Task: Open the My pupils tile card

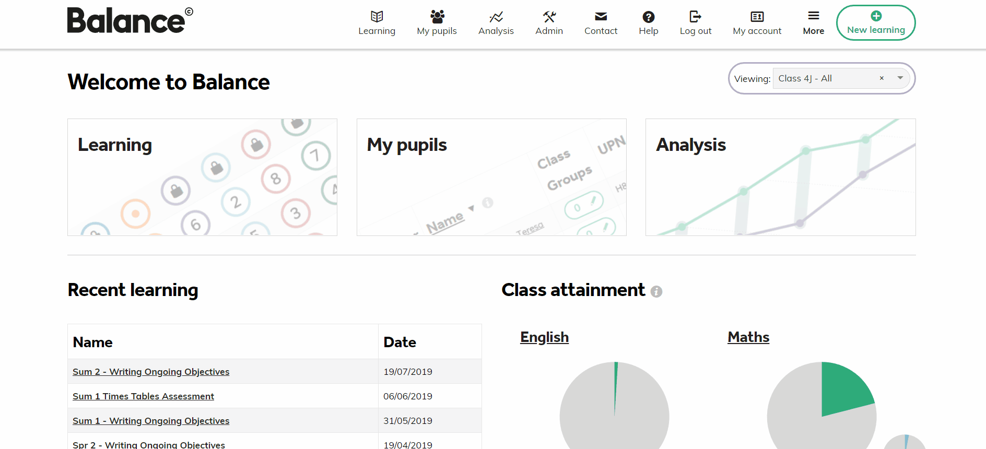Action: (x=491, y=178)
